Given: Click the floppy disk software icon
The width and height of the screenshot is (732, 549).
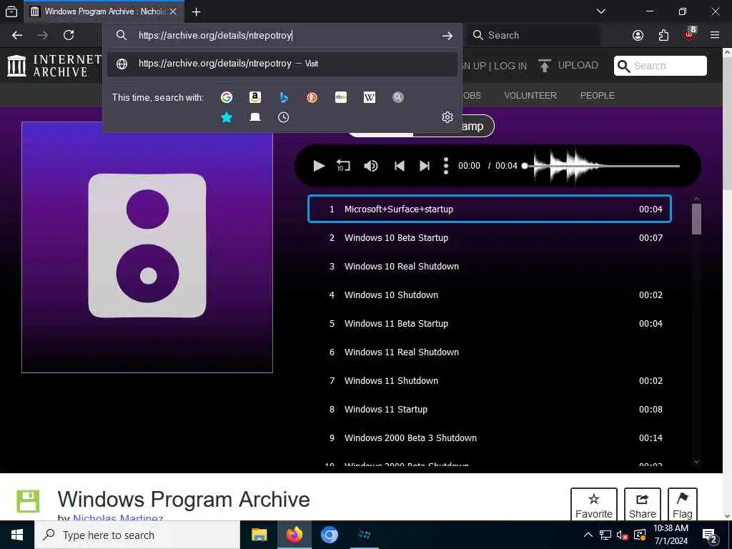Looking at the screenshot, I should click(28, 501).
